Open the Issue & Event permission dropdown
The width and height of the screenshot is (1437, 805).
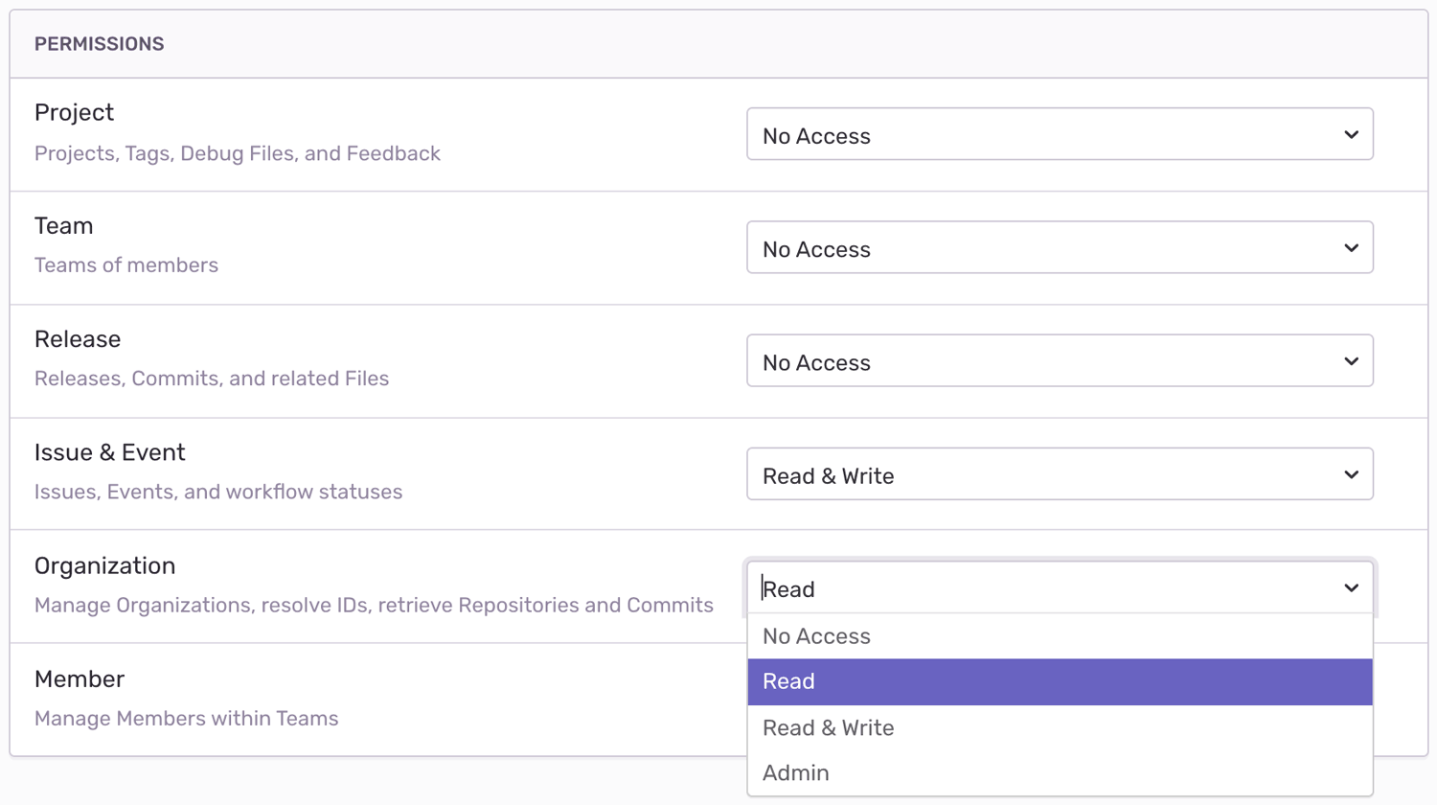point(1059,474)
